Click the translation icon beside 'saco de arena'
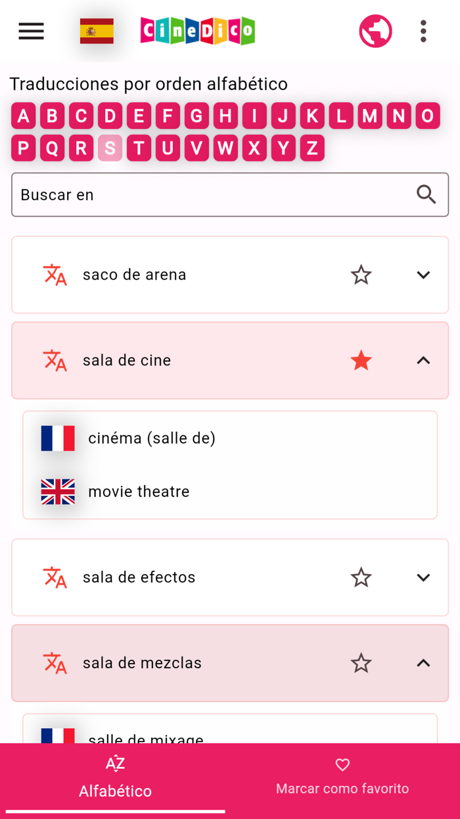 pos(56,275)
